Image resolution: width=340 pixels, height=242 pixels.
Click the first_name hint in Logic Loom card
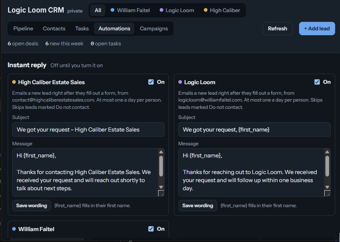tap(259, 206)
